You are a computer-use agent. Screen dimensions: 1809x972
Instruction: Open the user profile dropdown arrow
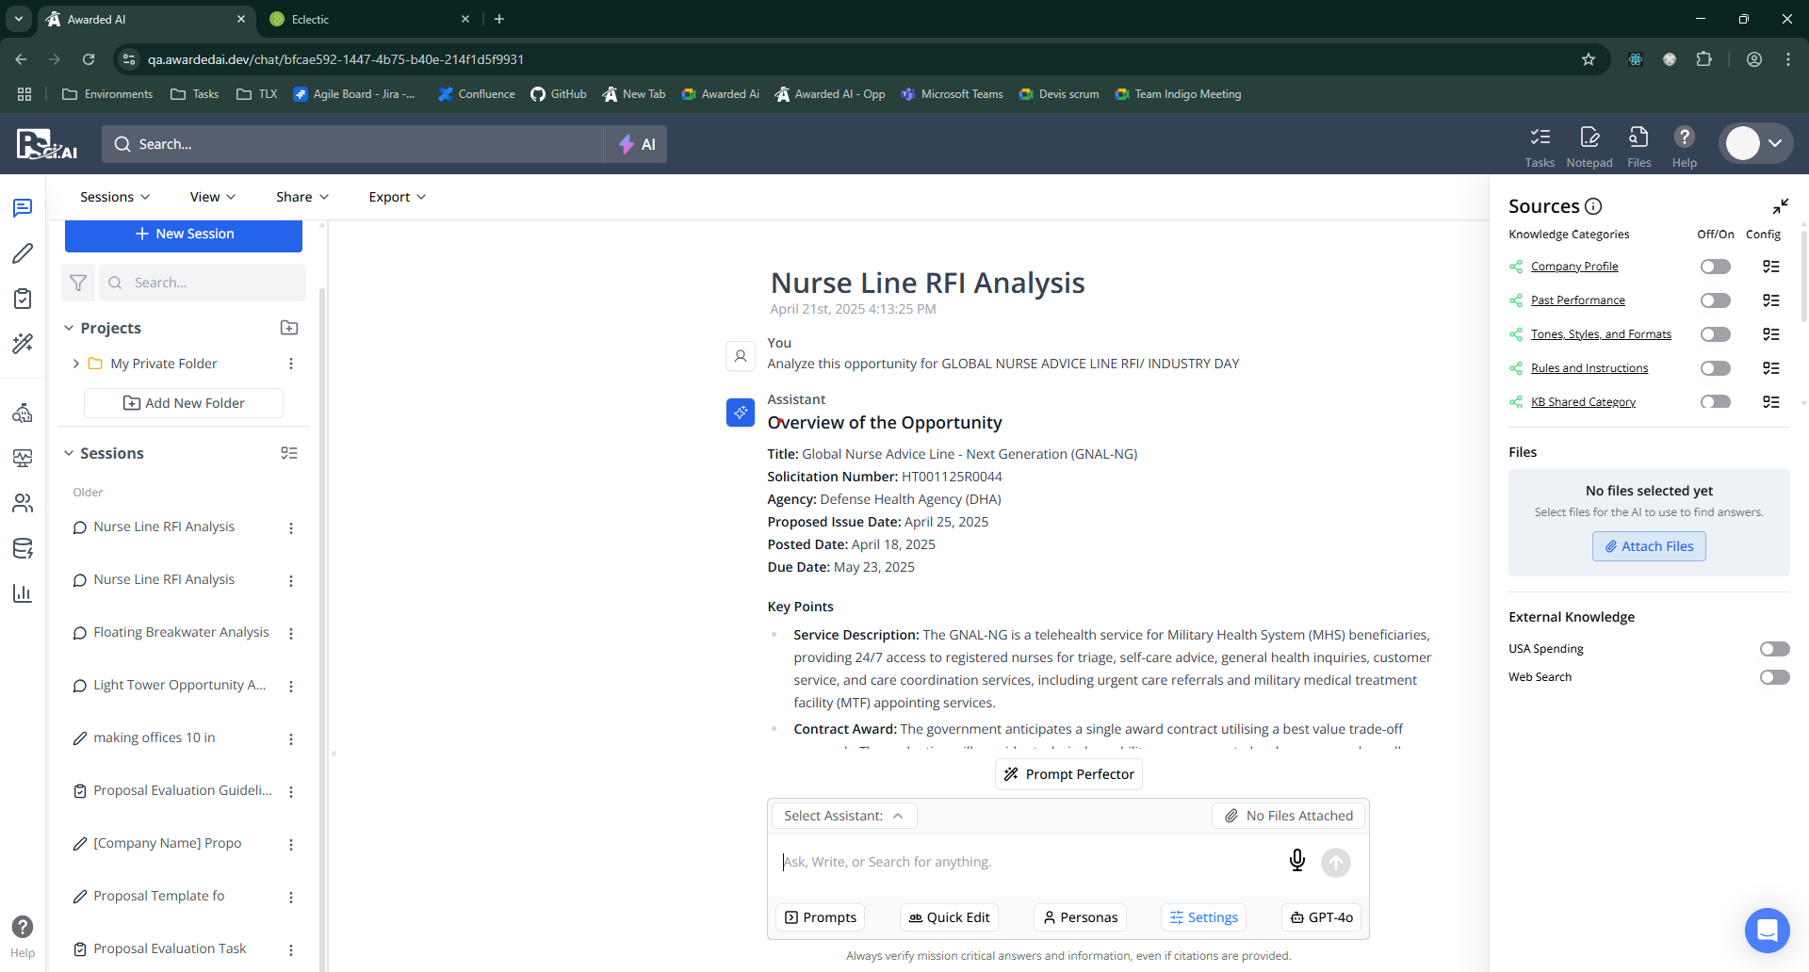point(1775,143)
